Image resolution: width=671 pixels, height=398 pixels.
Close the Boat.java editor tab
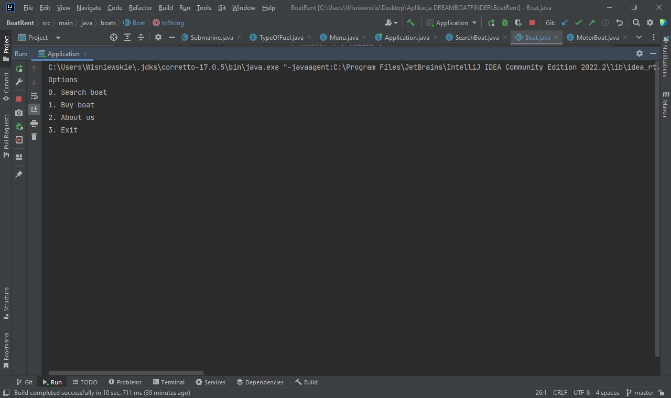click(556, 37)
